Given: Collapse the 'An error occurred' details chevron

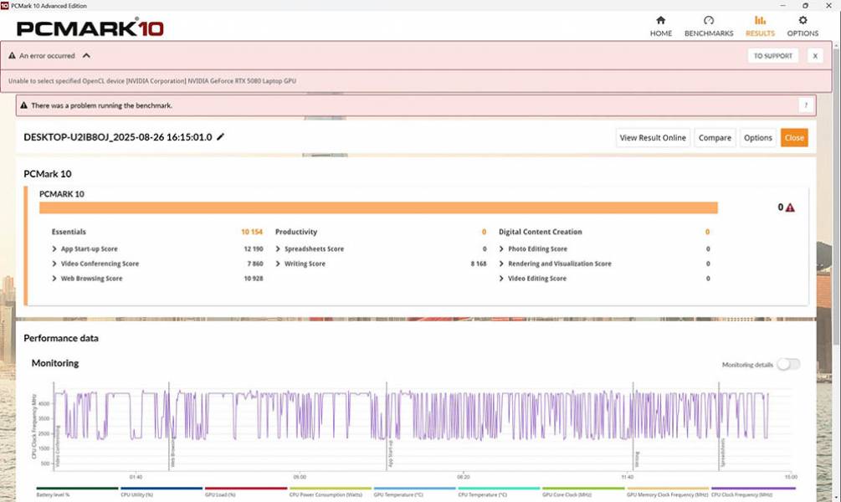Looking at the screenshot, I should [86, 56].
